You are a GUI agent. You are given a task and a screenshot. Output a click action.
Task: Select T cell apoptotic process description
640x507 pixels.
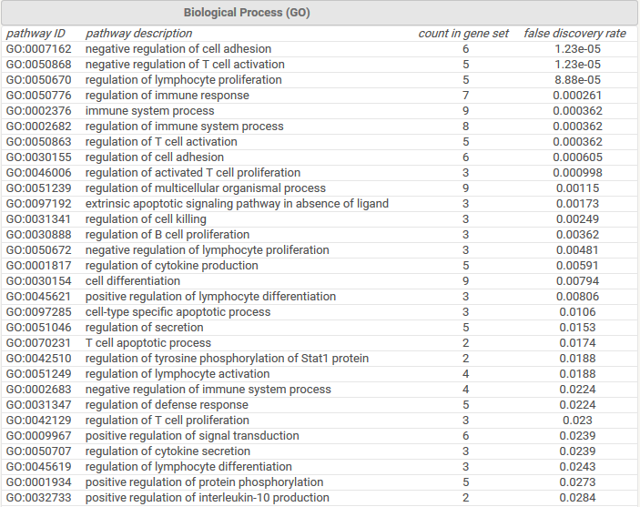click(x=147, y=343)
